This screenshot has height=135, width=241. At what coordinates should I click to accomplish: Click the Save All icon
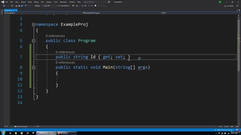click(x=22, y=6)
